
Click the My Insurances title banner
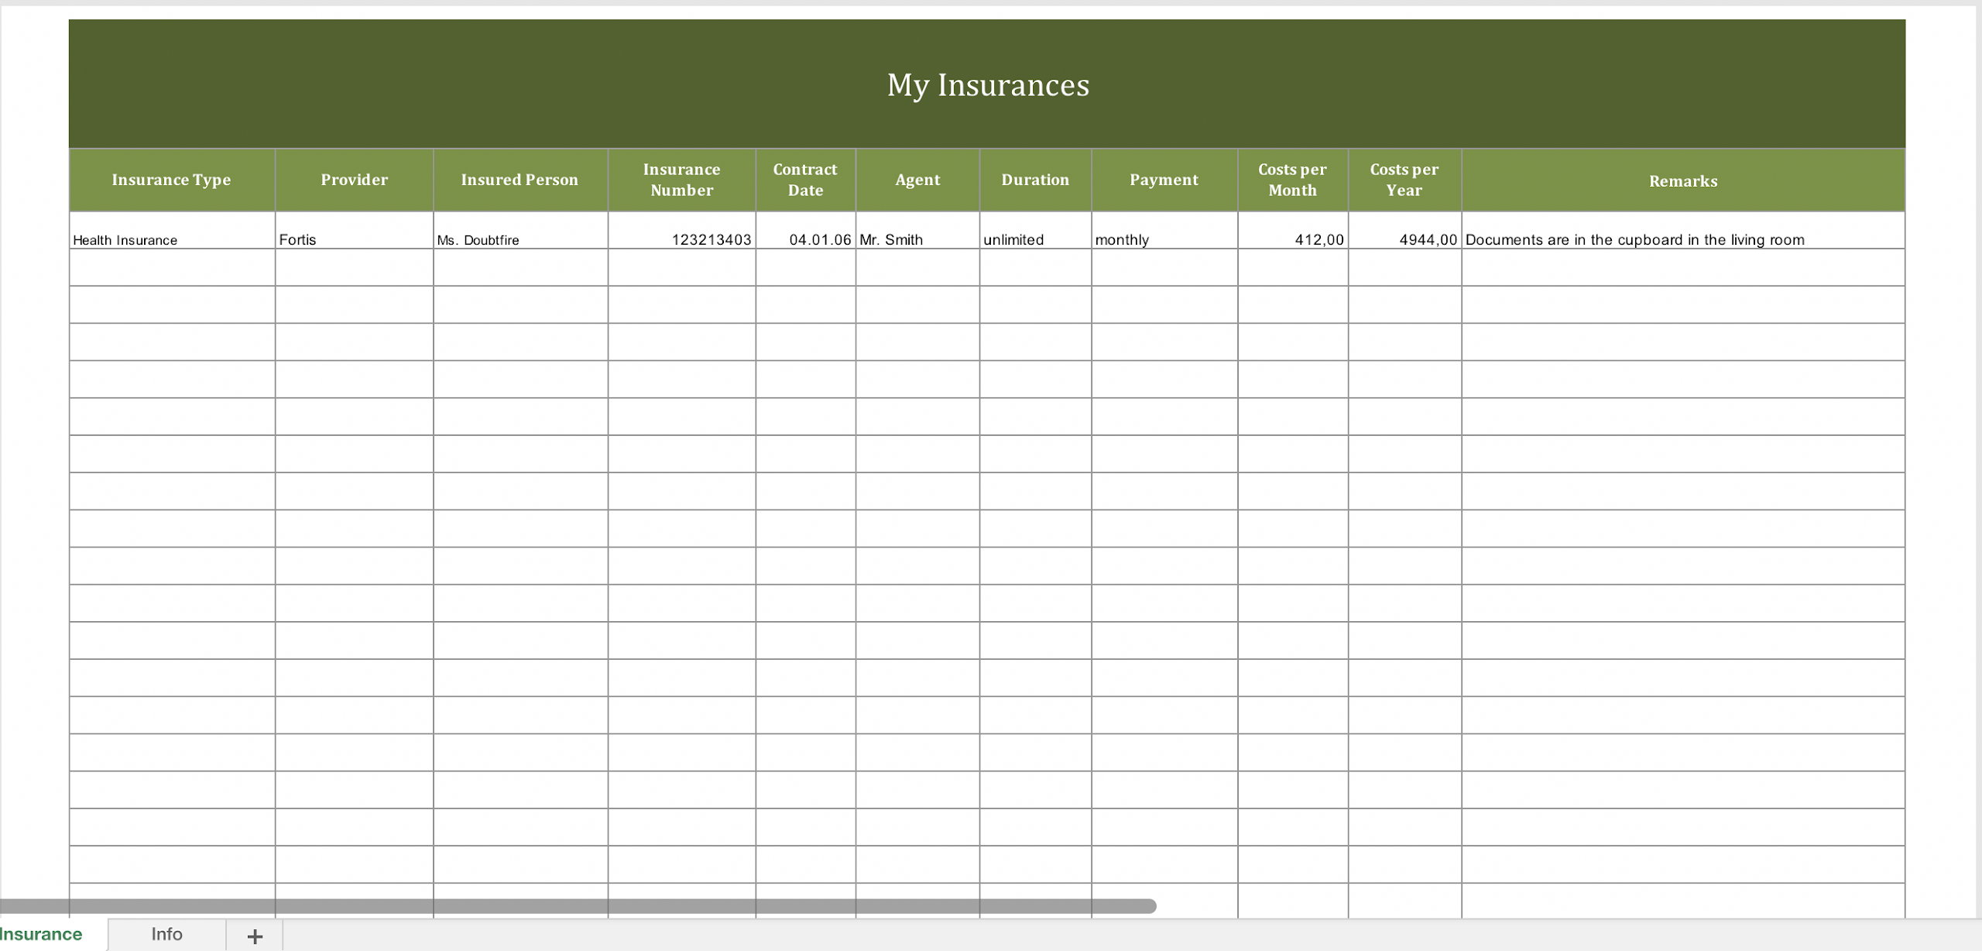click(988, 84)
